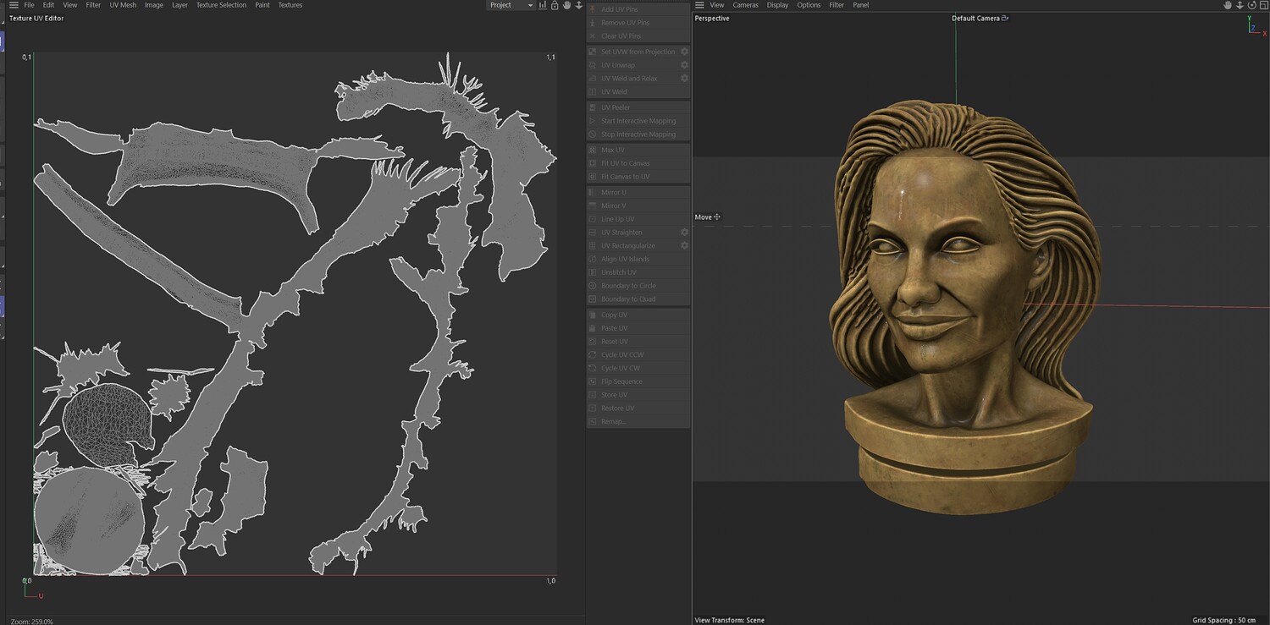Open the Textures menu

coord(290,5)
